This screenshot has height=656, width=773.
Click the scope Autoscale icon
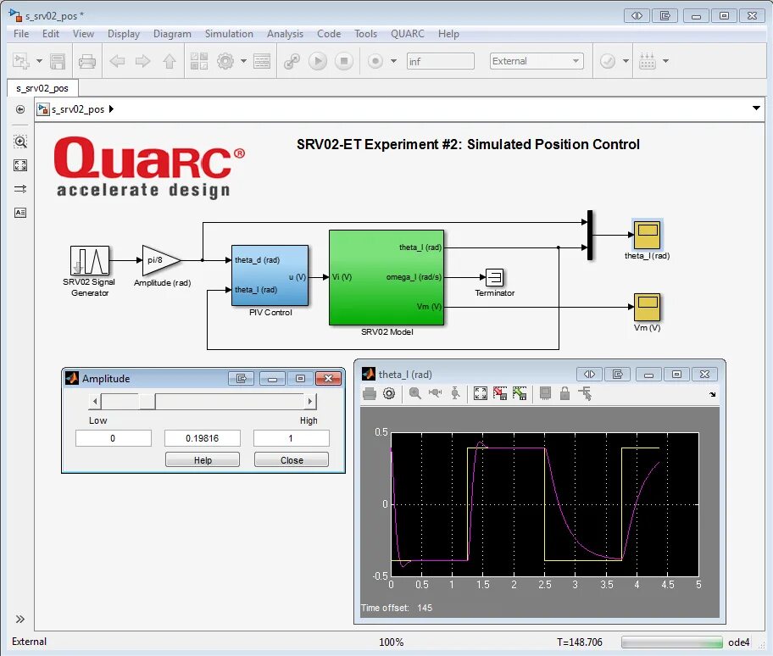tap(481, 393)
